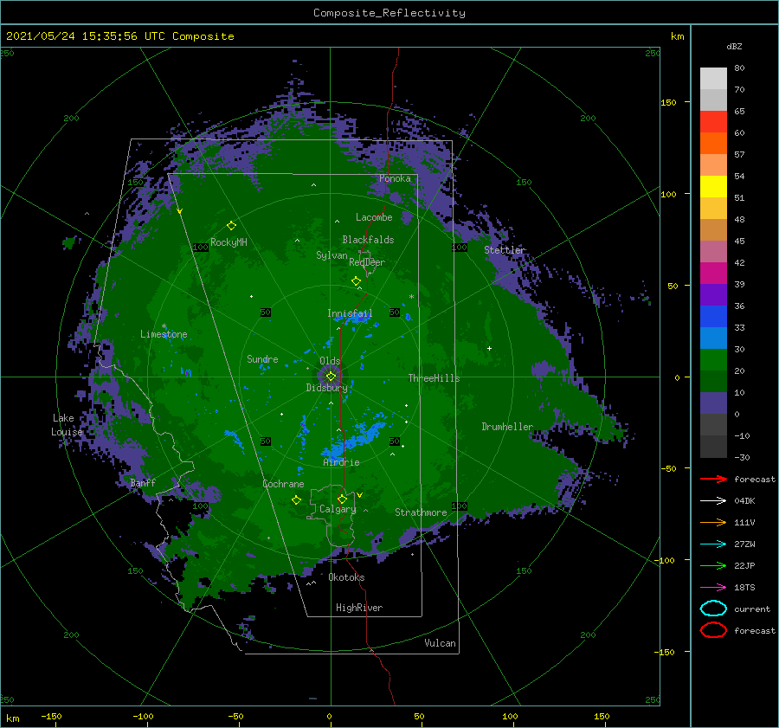Select the red swatch in dBZ scale
779x728 pixels.
(713, 121)
